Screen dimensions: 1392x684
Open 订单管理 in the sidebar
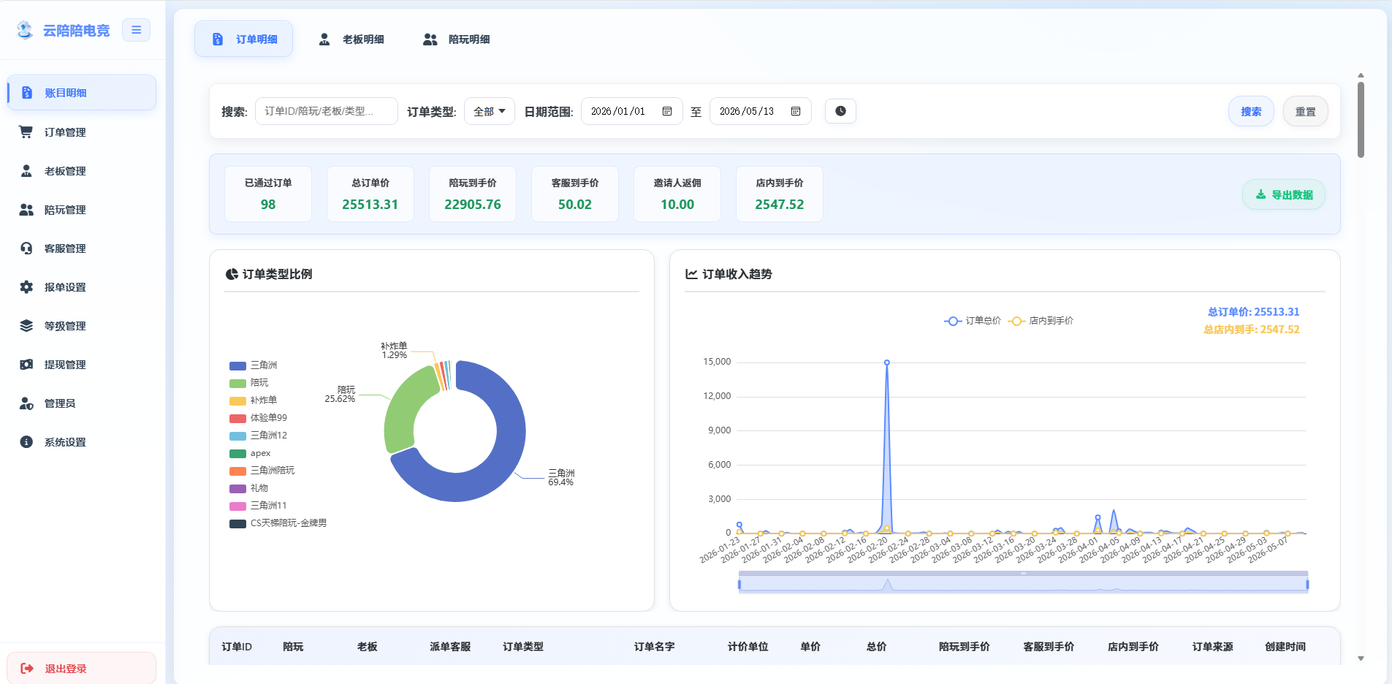[x=82, y=132]
